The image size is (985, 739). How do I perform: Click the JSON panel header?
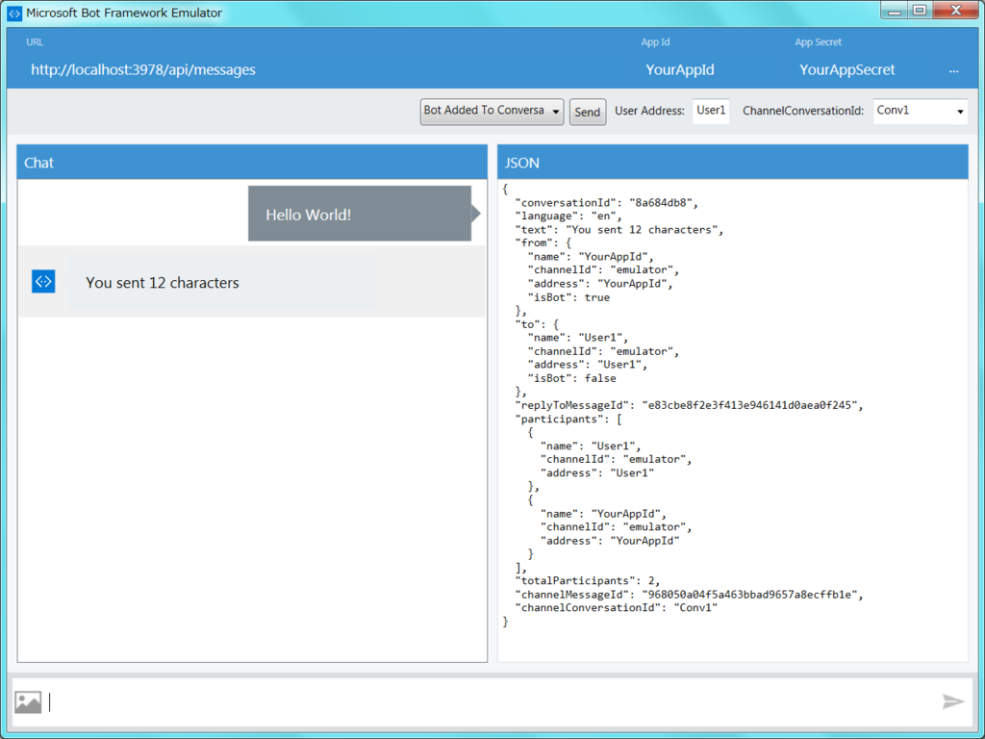(x=732, y=162)
